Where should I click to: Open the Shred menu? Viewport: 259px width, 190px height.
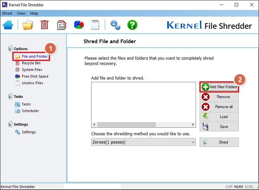(7, 14)
